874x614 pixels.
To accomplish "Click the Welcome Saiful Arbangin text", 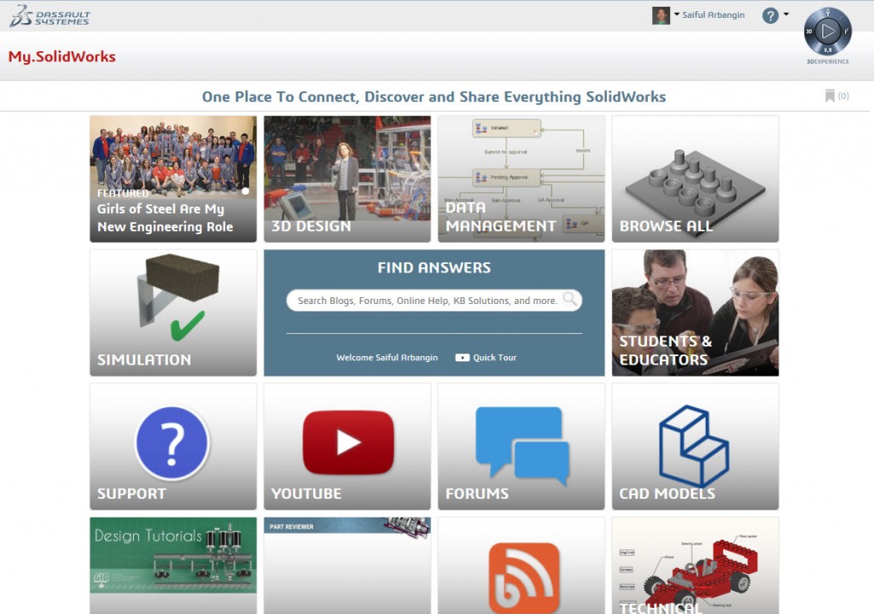I will (x=387, y=358).
